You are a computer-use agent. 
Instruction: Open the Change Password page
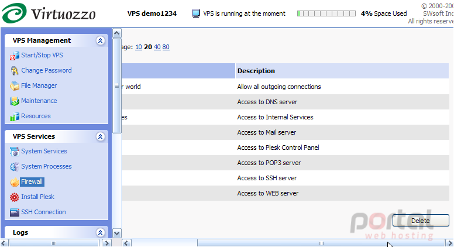[46, 70]
